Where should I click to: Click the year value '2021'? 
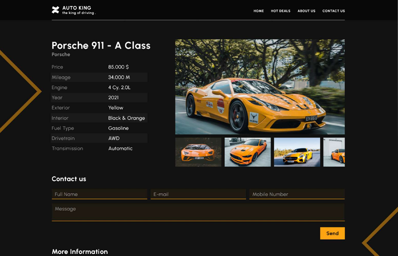pos(113,98)
